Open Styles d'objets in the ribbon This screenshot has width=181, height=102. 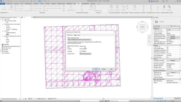(19, 6)
